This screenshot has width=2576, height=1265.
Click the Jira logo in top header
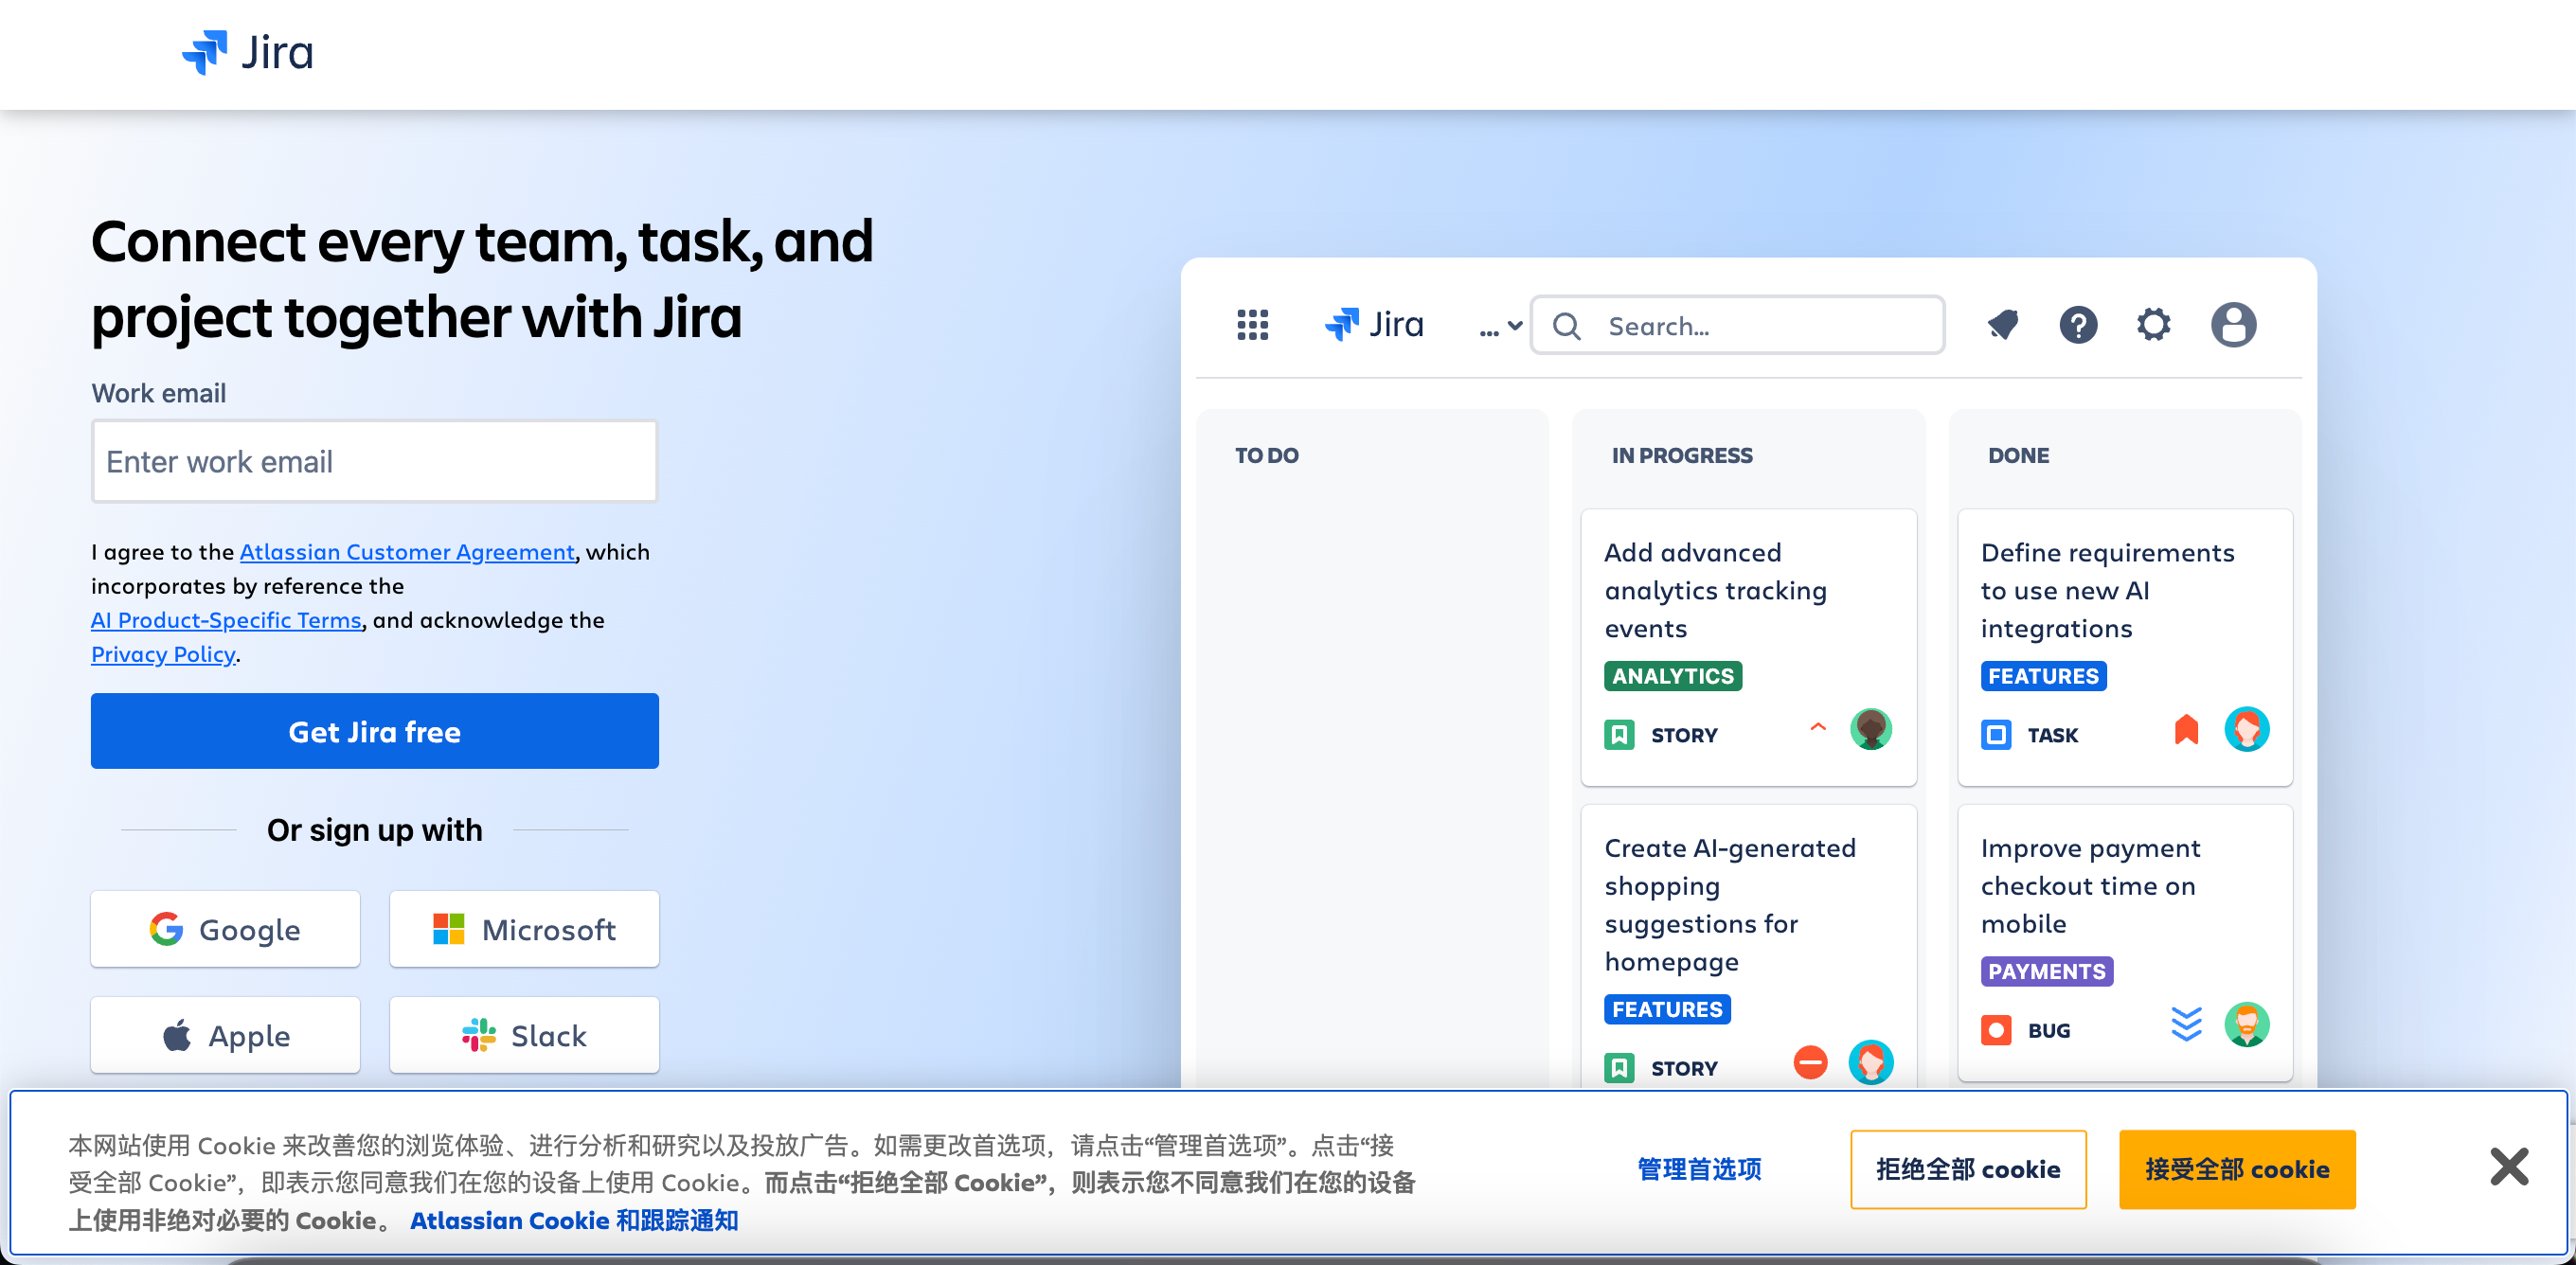[247, 52]
